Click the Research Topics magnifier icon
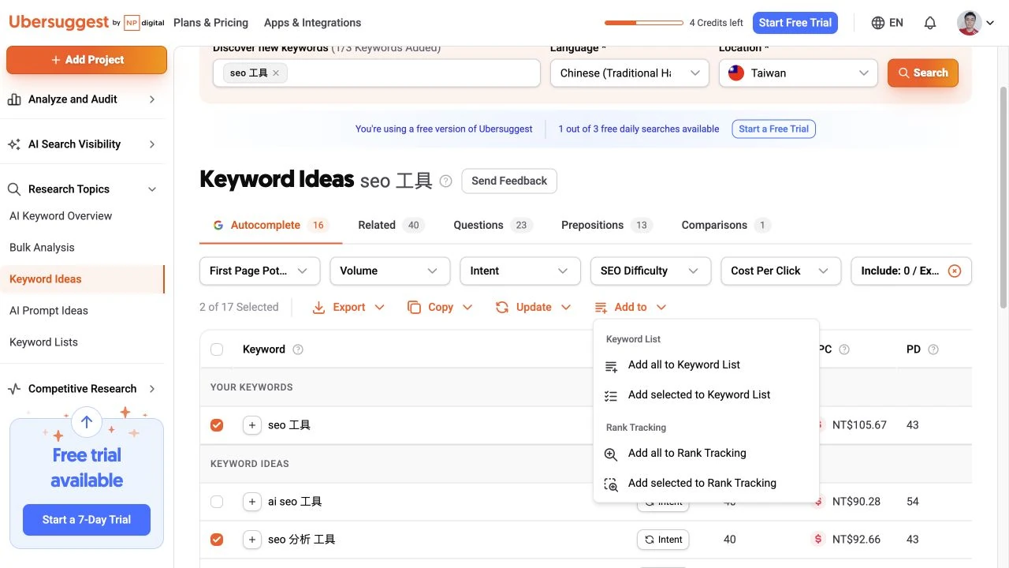The image size is (1009, 568). click(x=14, y=189)
